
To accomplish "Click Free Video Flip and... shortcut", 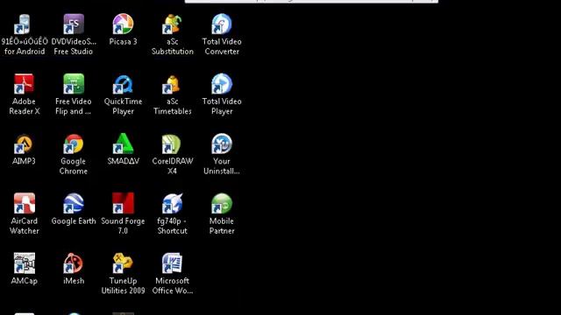I will tap(74, 84).
